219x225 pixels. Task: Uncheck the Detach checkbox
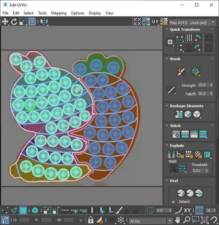point(173,202)
